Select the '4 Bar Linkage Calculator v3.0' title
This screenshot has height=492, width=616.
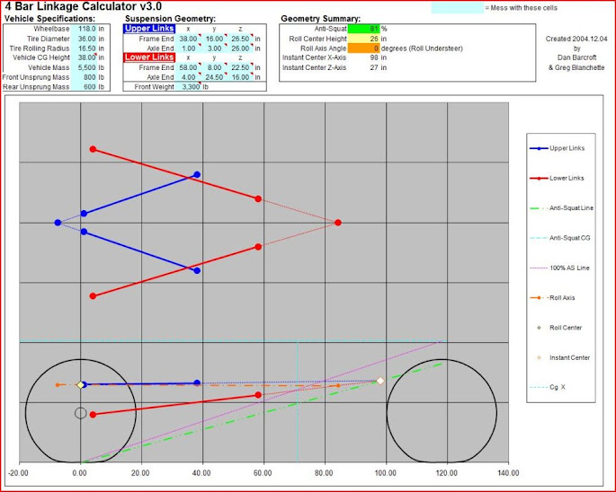(84, 6)
